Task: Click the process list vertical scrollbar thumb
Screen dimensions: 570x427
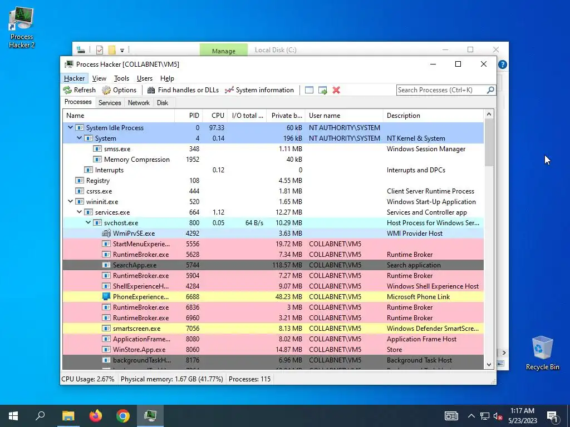Action: click(489, 142)
